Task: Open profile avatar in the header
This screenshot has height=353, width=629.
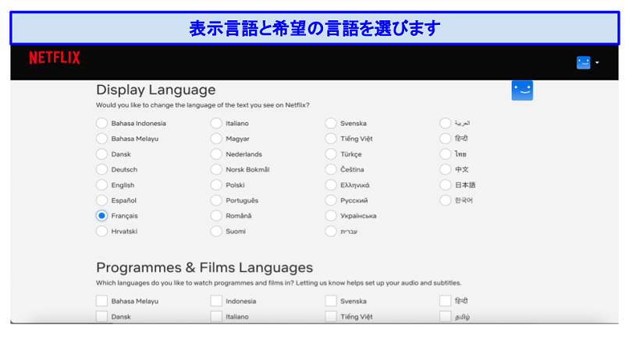Action: pyautogui.click(x=583, y=62)
